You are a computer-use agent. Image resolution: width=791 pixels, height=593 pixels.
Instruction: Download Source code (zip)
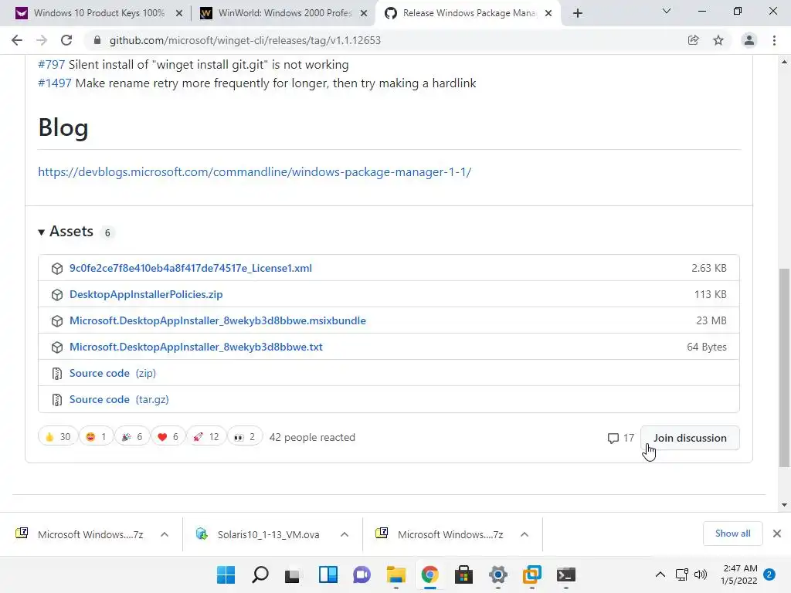113,373
